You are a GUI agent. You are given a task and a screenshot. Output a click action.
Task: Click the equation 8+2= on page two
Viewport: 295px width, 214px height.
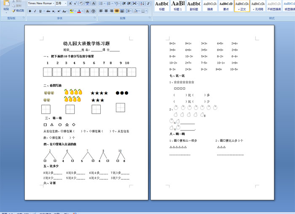point(172,43)
